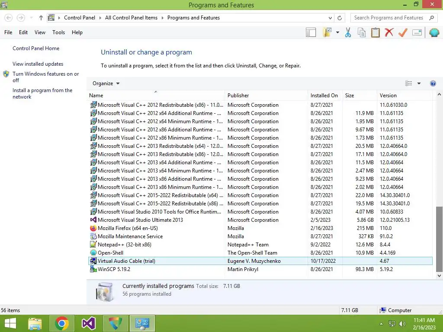
Task: Click the Visual Studio Ultimate 2013 row icon
Action: tap(93, 220)
